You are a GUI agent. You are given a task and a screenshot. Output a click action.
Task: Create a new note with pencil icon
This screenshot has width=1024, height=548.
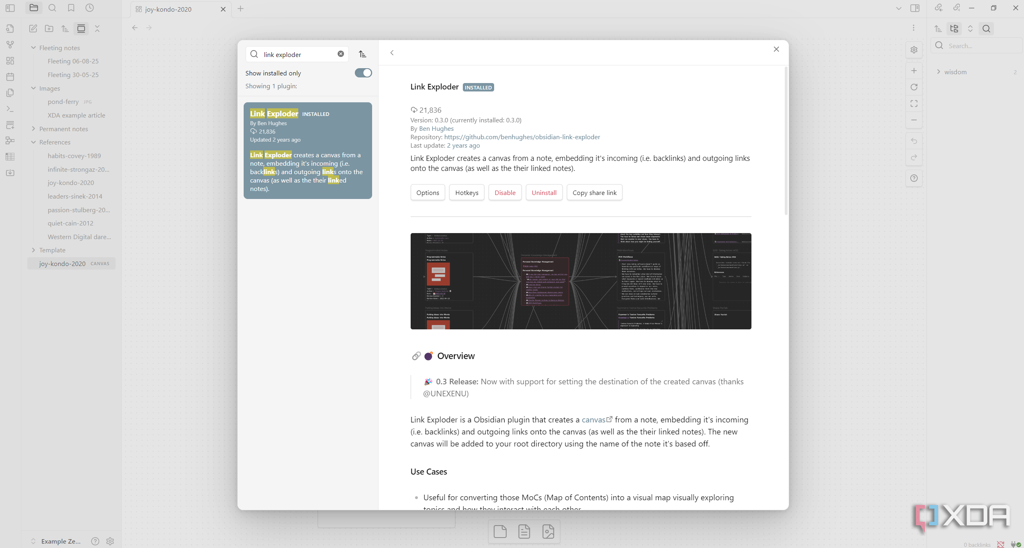click(x=33, y=28)
